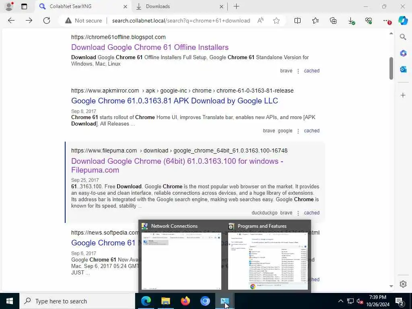Click the blue Chromium taskbar icon
Screen dimensions: 412x309
click(205, 301)
